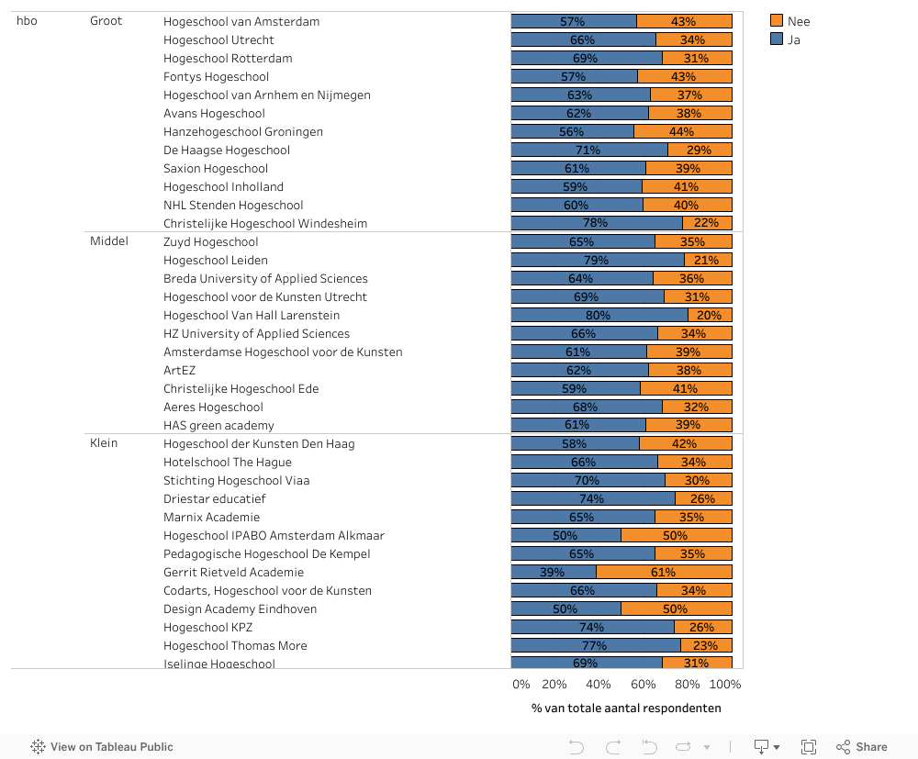Click the hbo group label
The width and height of the screenshot is (918, 759).
[x=27, y=21]
